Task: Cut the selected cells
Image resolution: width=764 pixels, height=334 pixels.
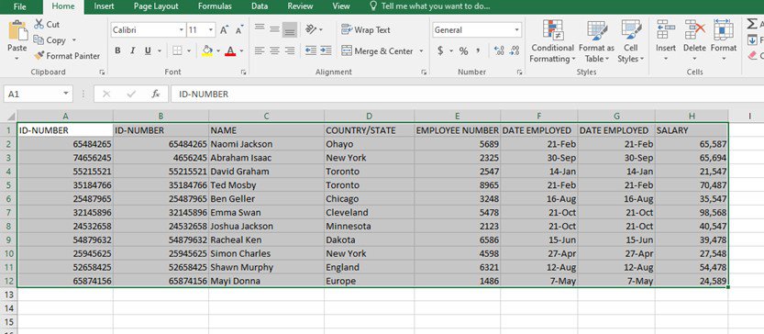Action: pos(39,24)
